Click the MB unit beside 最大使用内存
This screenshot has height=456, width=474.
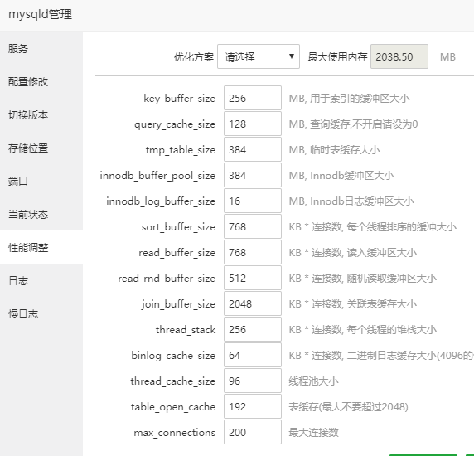(x=447, y=57)
